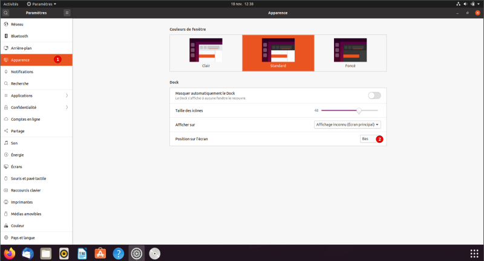Click the Taille des icônes slider
484x261 pixels.
pos(349,111)
